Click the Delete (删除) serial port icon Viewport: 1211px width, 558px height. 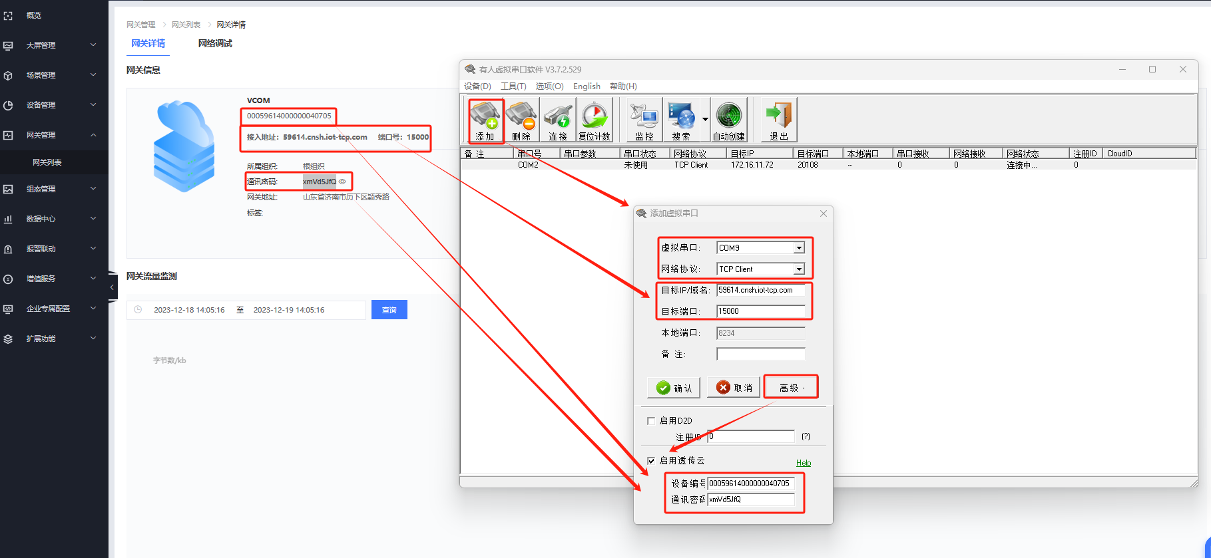coord(521,120)
